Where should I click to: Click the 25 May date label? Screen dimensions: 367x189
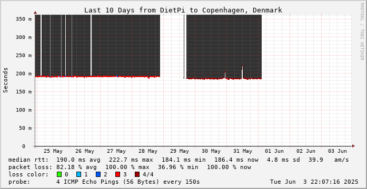point(53,151)
